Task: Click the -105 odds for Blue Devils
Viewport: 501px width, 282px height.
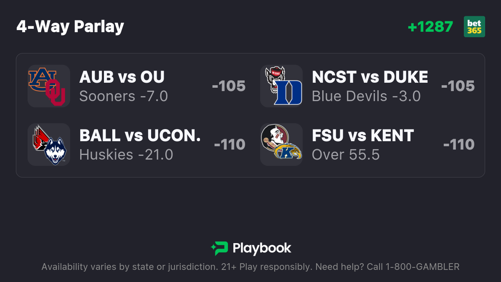Action: point(458,86)
